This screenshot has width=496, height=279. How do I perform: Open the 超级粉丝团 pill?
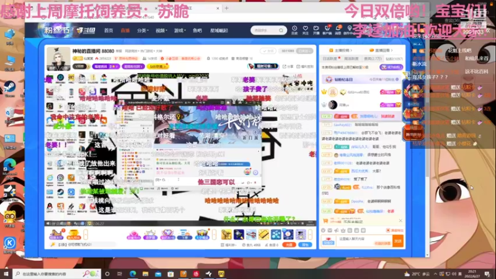[x=133, y=66]
